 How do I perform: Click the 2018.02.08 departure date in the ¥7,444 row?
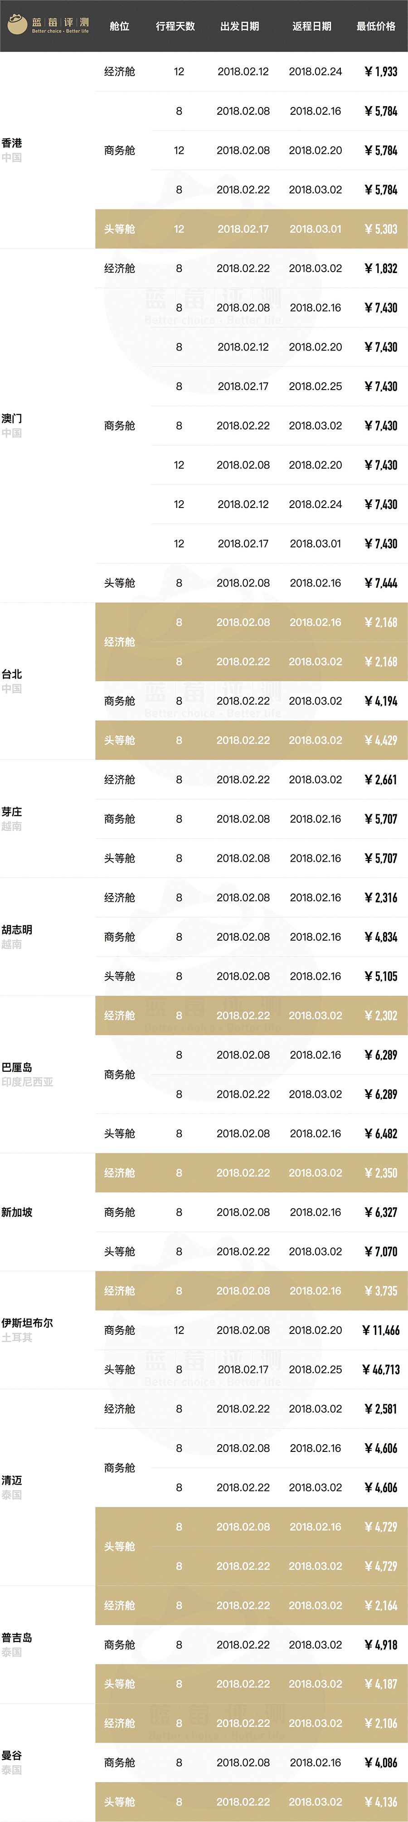point(243,583)
